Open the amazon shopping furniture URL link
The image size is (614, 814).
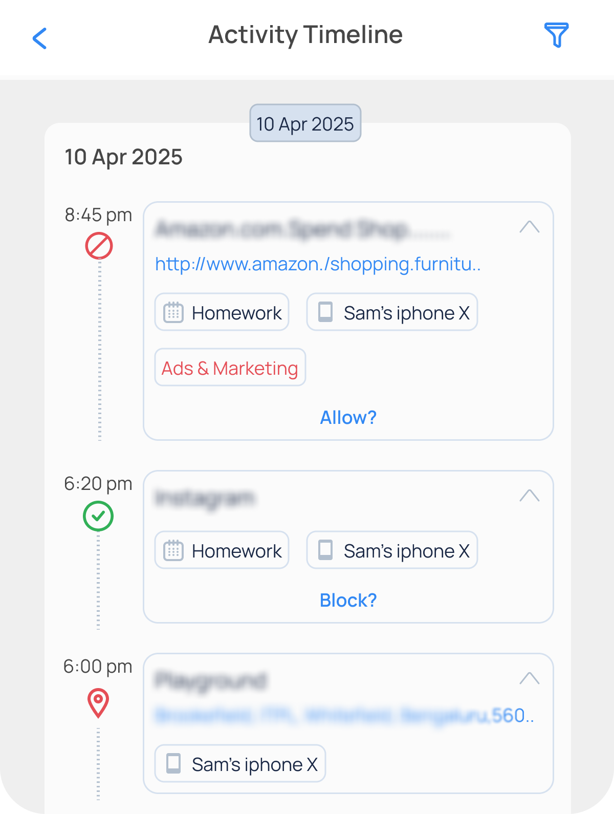pyautogui.click(x=318, y=264)
